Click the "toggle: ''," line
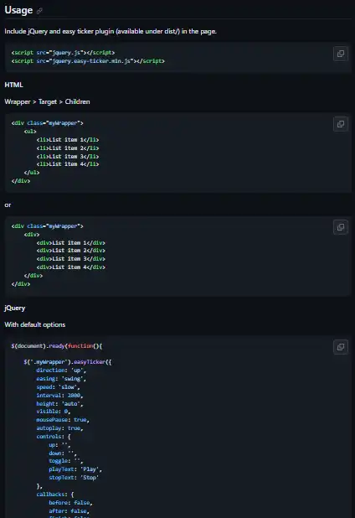The height and width of the screenshot is (518, 355). (66, 461)
